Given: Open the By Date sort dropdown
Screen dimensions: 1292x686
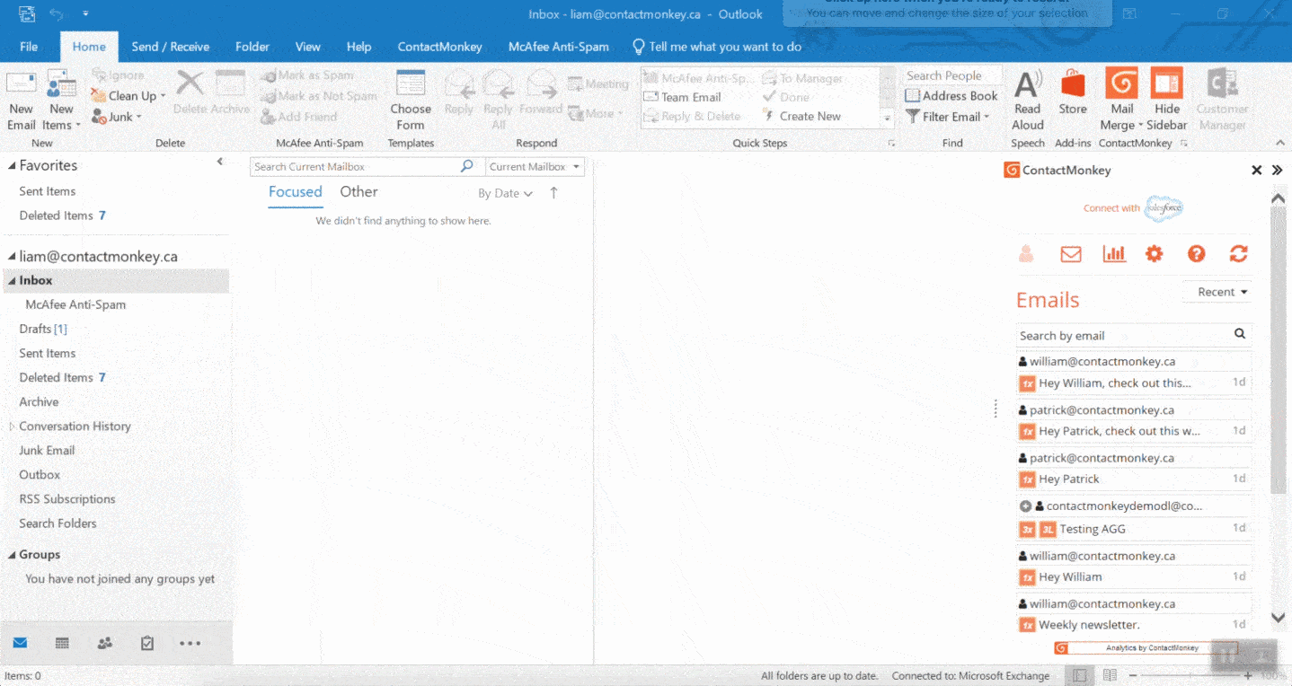Looking at the screenshot, I should (505, 193).
